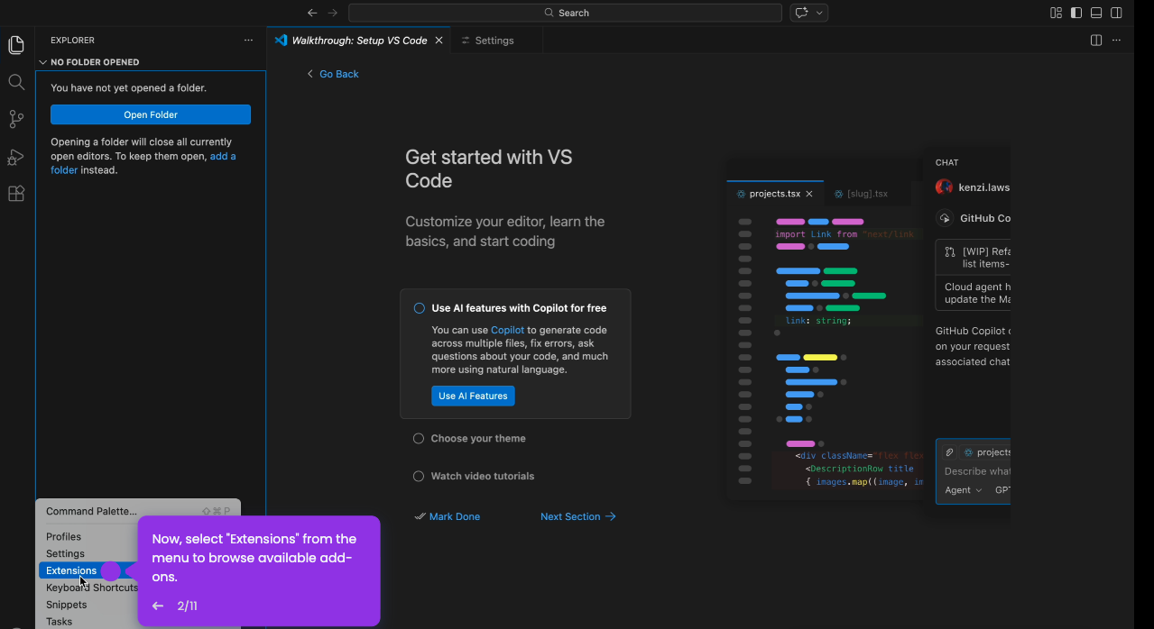This screenshot has width=1154, height=629.
Task: Open Explorer views and more actions menu
Action: 249,41
